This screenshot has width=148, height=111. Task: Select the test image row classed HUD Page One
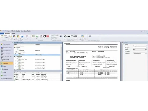(x=37, y=76)
